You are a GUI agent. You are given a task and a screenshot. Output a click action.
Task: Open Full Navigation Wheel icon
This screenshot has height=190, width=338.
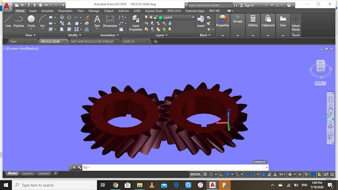(330, 99)
